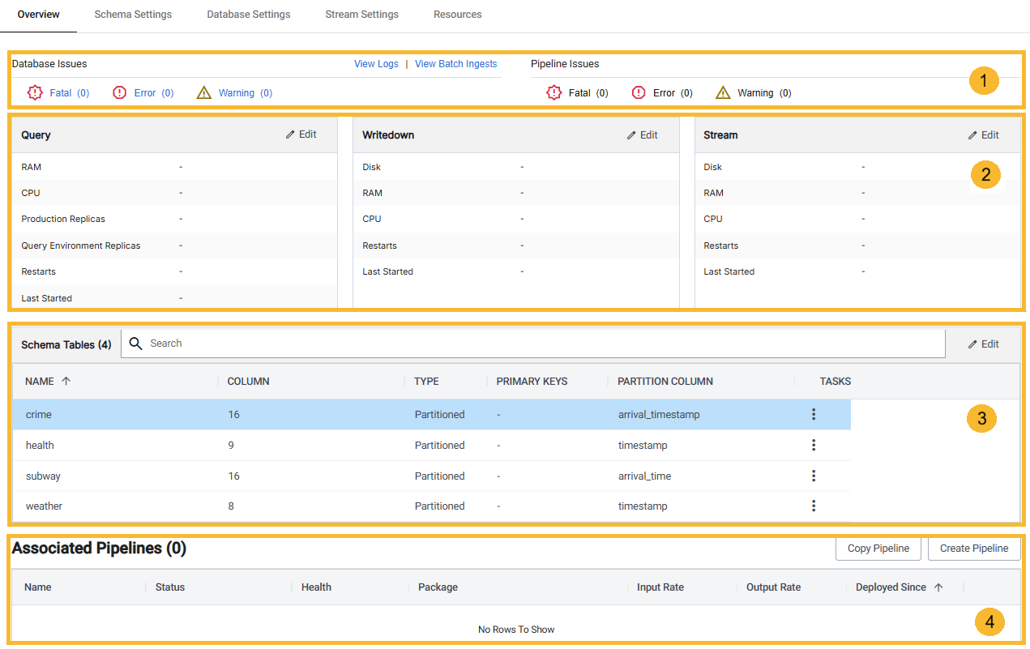
Task: Click the Production Replicas label
Action: point(63,219)
